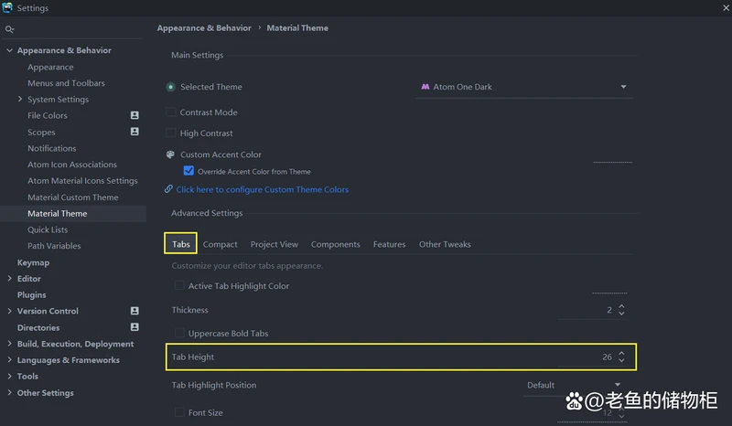
Task: Enable the High Contrast checkbox
Action: pyautogui.click(x=171, y=133)
